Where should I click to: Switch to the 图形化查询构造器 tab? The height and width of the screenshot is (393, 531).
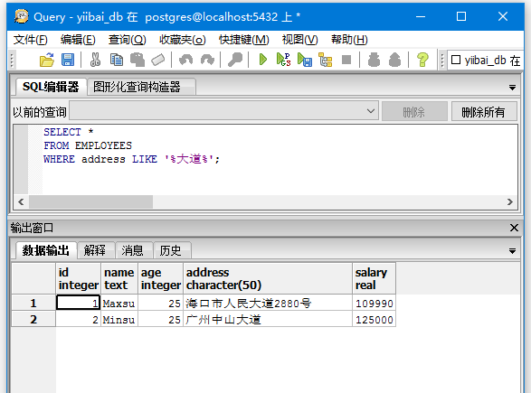point(137,87)
